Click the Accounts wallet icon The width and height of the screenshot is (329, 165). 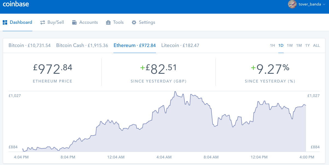click(74, 22)
